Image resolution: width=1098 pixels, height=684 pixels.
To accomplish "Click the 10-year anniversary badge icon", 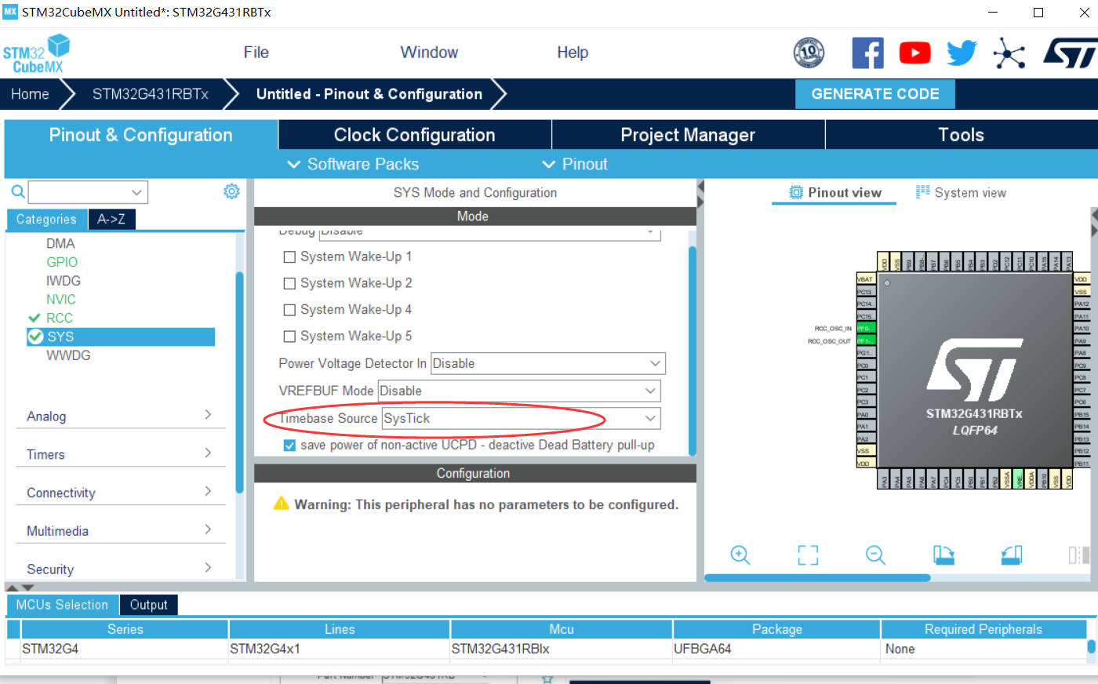I will pyautogui.click(x=809, y=53).
